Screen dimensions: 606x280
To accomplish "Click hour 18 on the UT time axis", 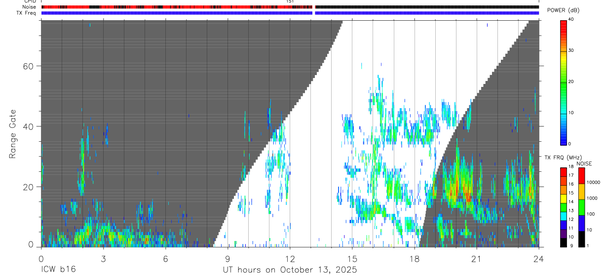I will click(x=414, y=258).
